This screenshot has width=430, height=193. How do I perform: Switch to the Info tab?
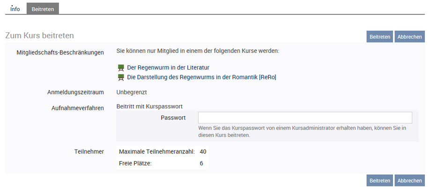[15, 9]
